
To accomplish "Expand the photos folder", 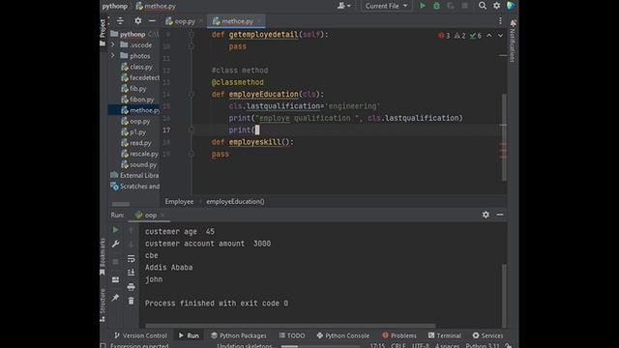I will point(113,56).
